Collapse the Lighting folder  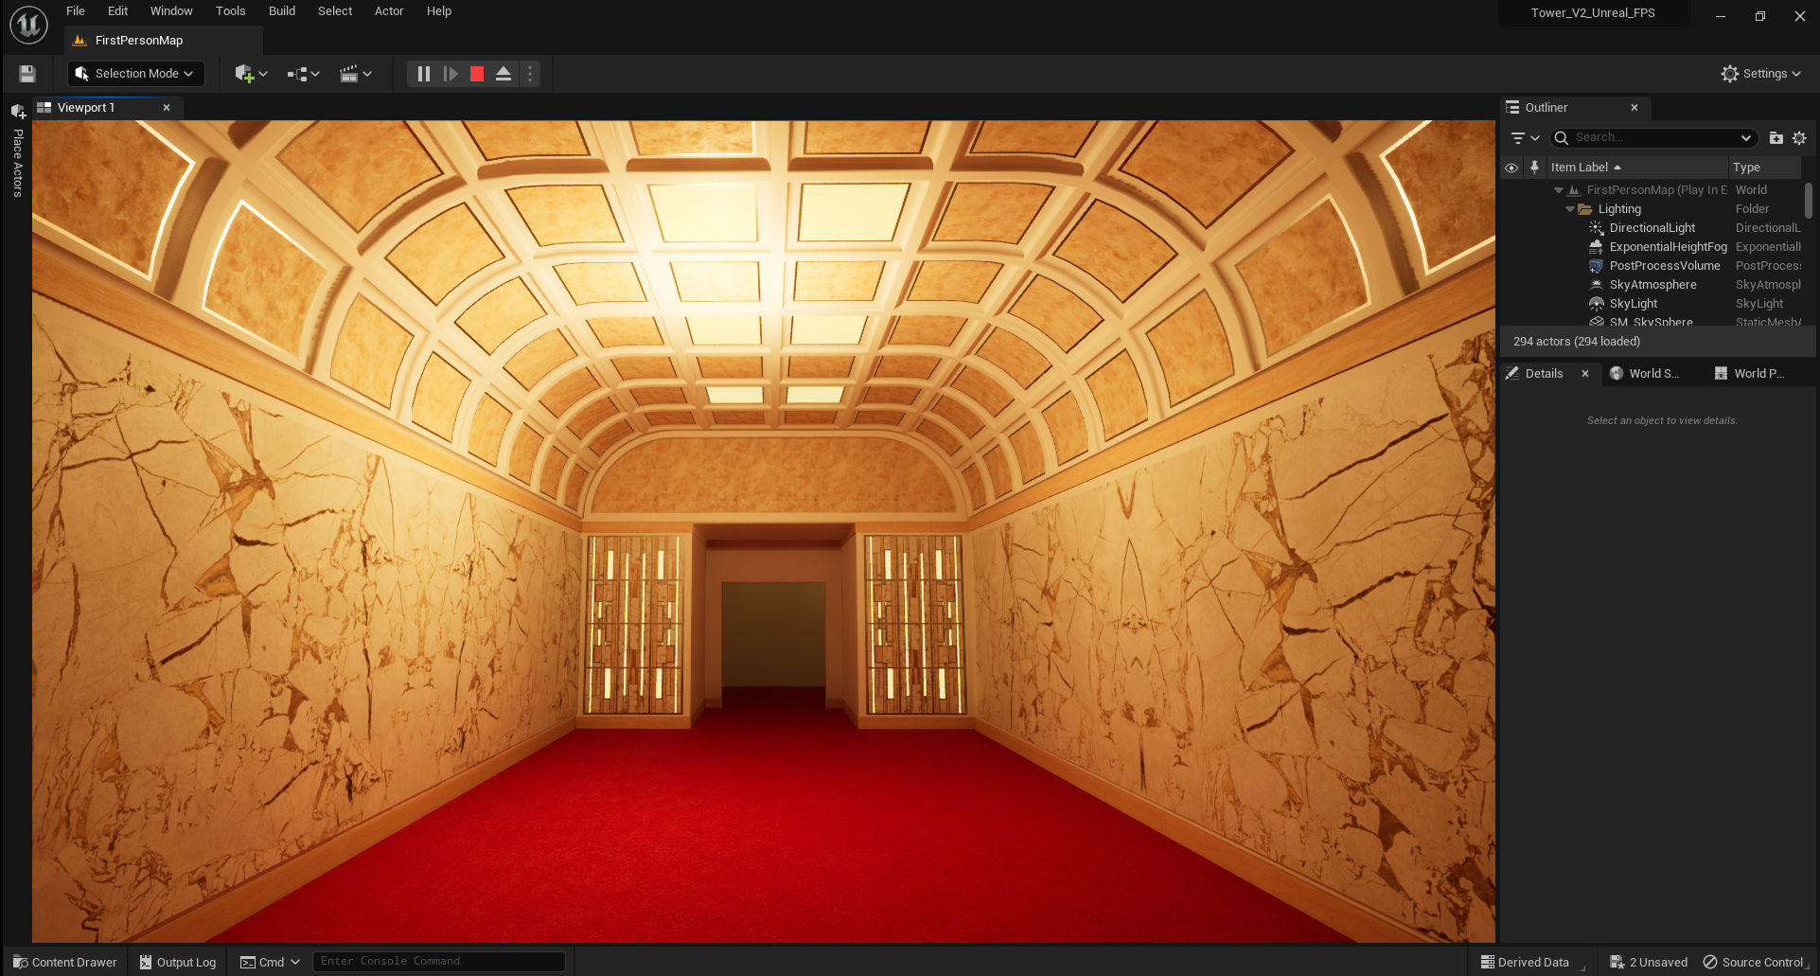[1569, 209]
